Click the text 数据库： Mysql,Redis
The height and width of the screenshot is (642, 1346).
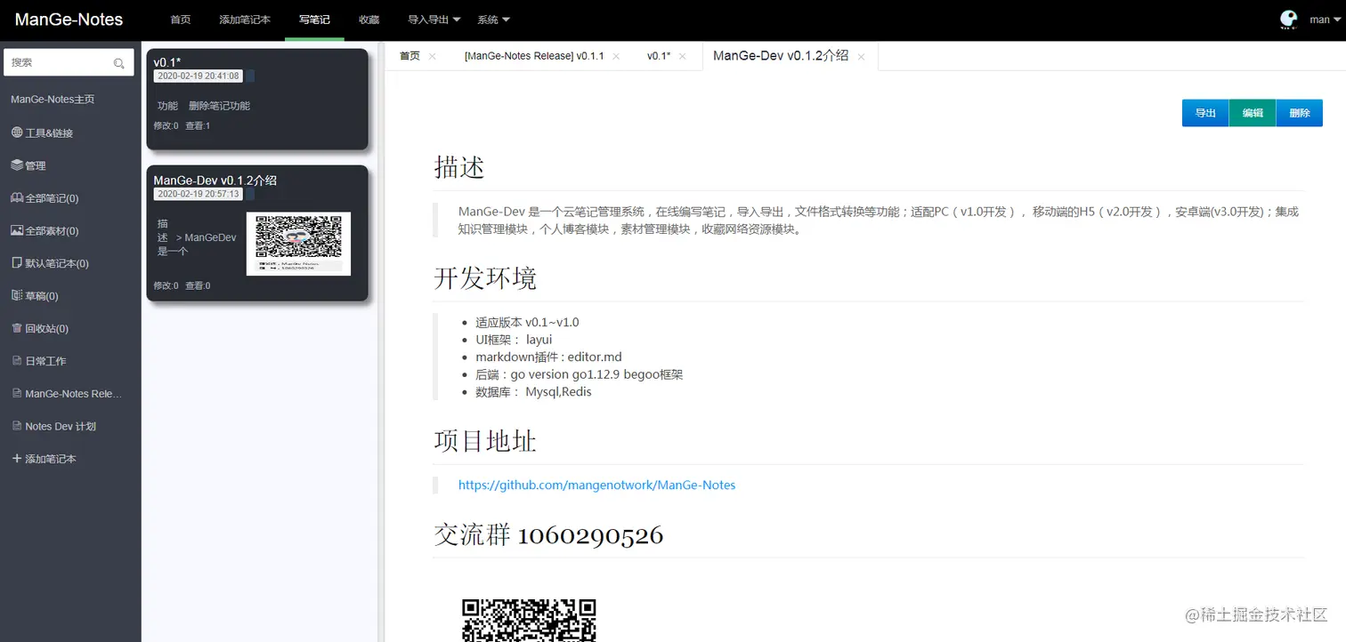(x=533, y=392)
